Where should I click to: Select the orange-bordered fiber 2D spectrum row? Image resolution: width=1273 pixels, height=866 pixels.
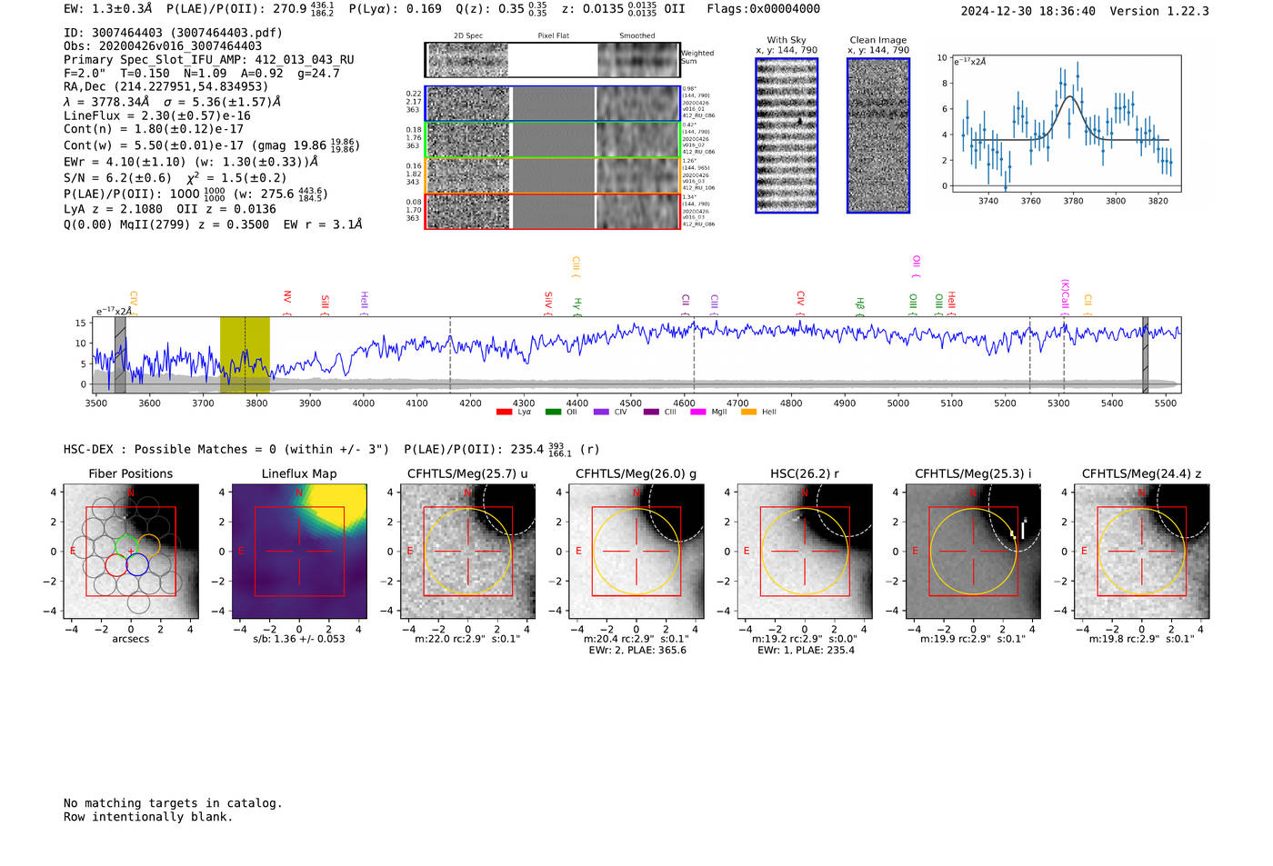(x=553, y=175)
